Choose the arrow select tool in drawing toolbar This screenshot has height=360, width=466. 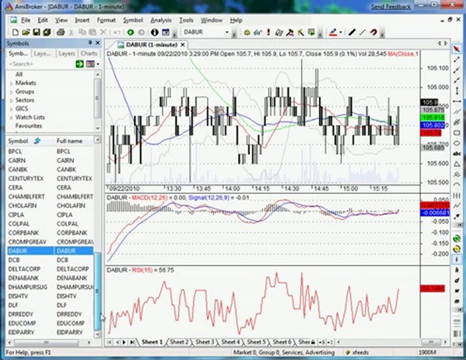click(x=456, y=49)
